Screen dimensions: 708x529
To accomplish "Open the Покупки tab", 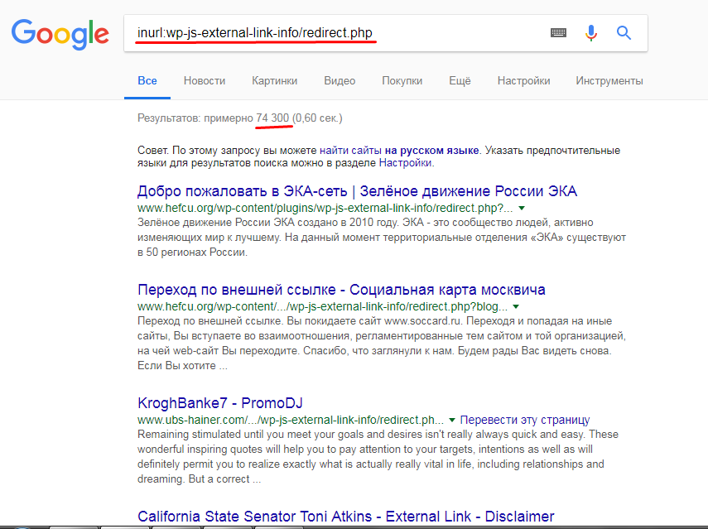I will (402, 81).
